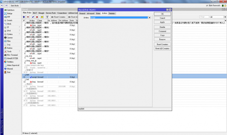Click the Disable button in rule dialog
Image resolution: width=227 pixels, height=135 pixels.
(x=162, y=27)
